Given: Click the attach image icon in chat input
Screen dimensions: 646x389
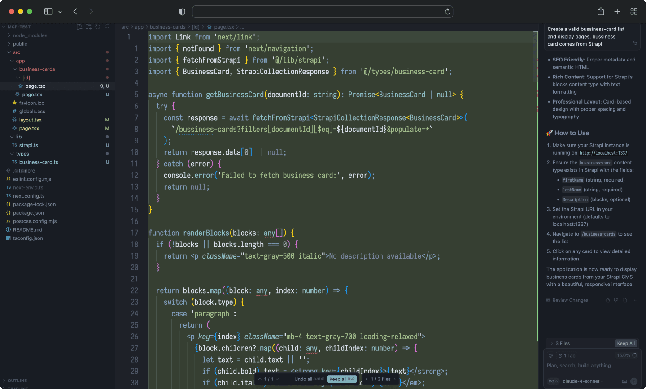Looking at the screenshot, I should 625,381.
